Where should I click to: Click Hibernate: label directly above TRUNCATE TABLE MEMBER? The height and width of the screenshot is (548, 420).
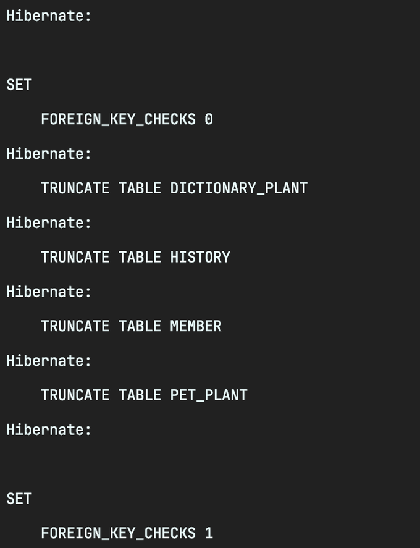(49, 292)
